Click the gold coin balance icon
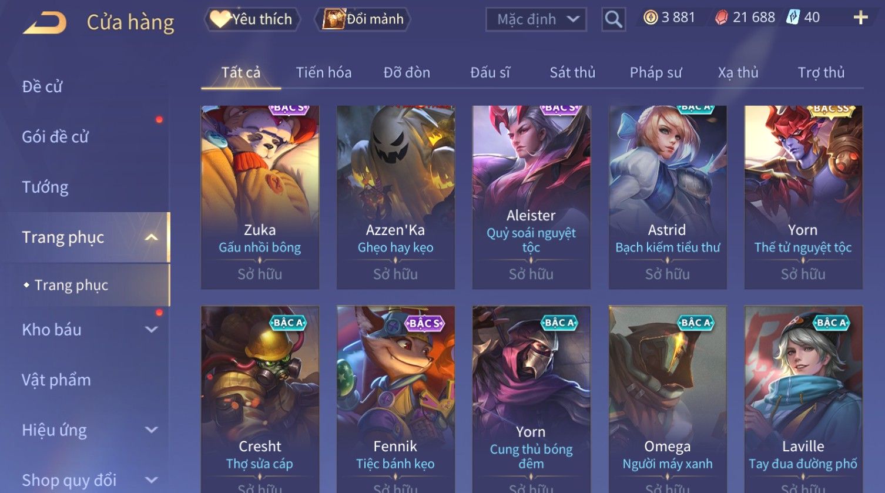The height and width of the screenshot is (493, 885). click(650, 18)
